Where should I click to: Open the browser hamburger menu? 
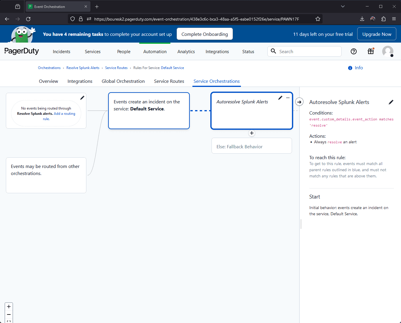pos(394,19)
